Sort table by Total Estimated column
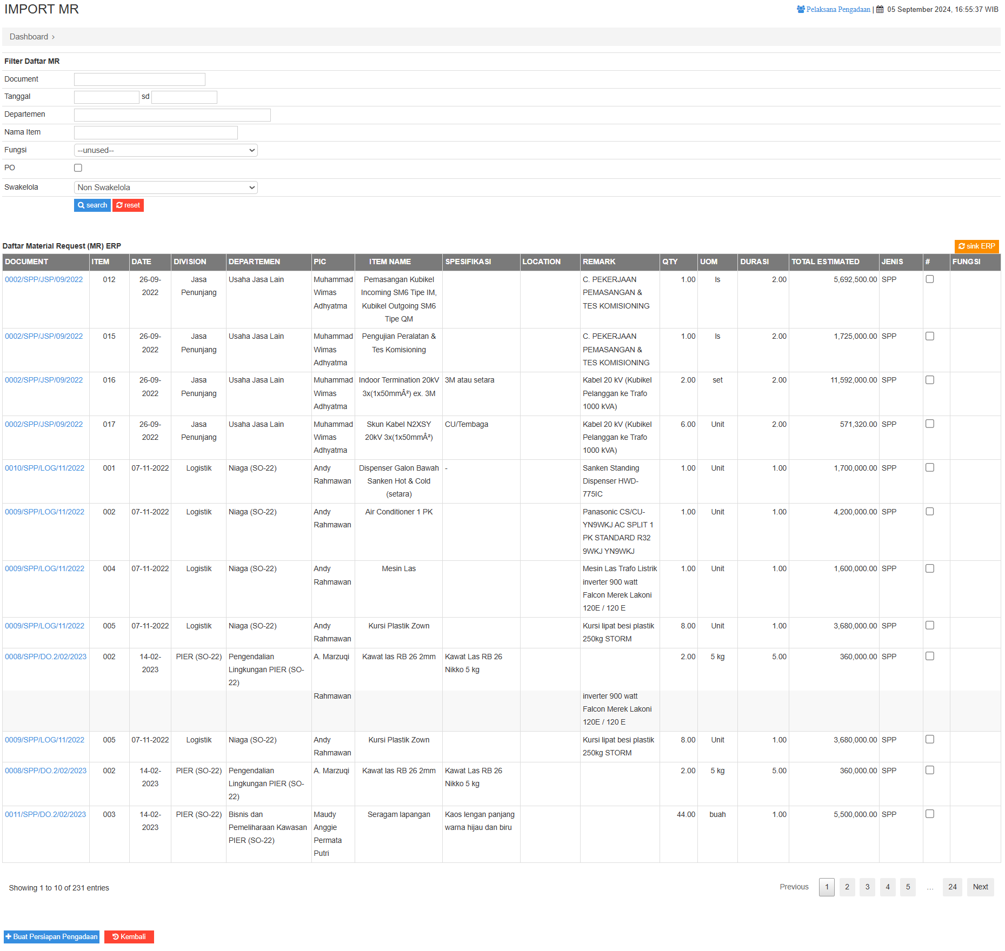Image resolution: width=1005 pixels, height=951 pixels. 825,262
